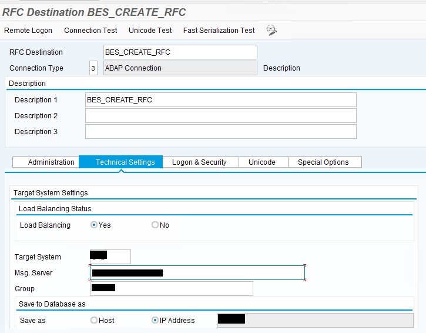Start the Unicode Test

[150, 31]
